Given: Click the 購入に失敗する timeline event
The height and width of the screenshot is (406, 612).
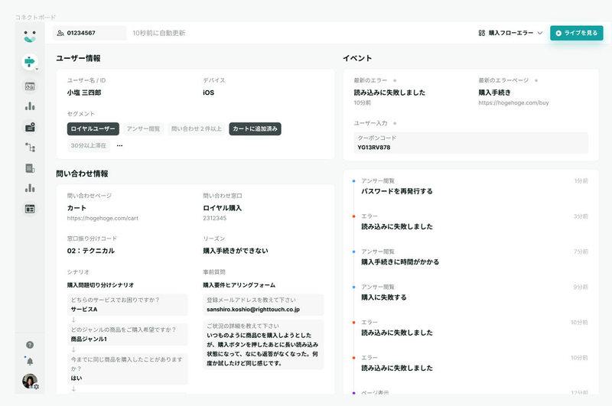Looking at the screenshot, I should pos(384,297).
